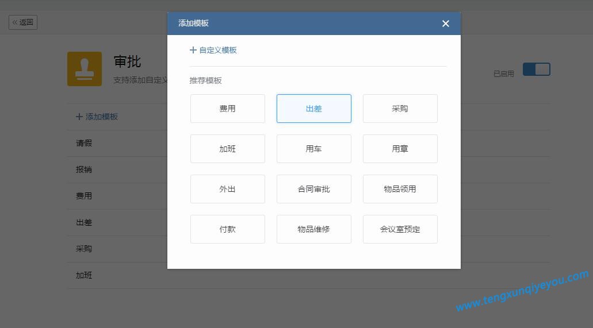Image resolution: width=593 pixels, height=328 pixels.
Task: Choose the 物品领用 template
Action: pos(400,189)
